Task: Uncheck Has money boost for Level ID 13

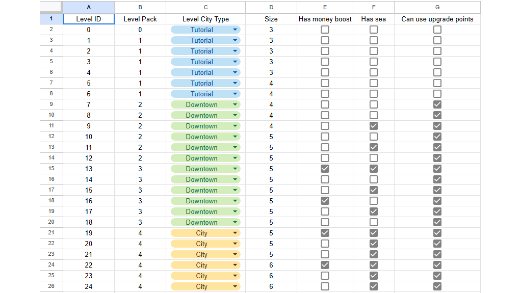Action: (325, 169)
